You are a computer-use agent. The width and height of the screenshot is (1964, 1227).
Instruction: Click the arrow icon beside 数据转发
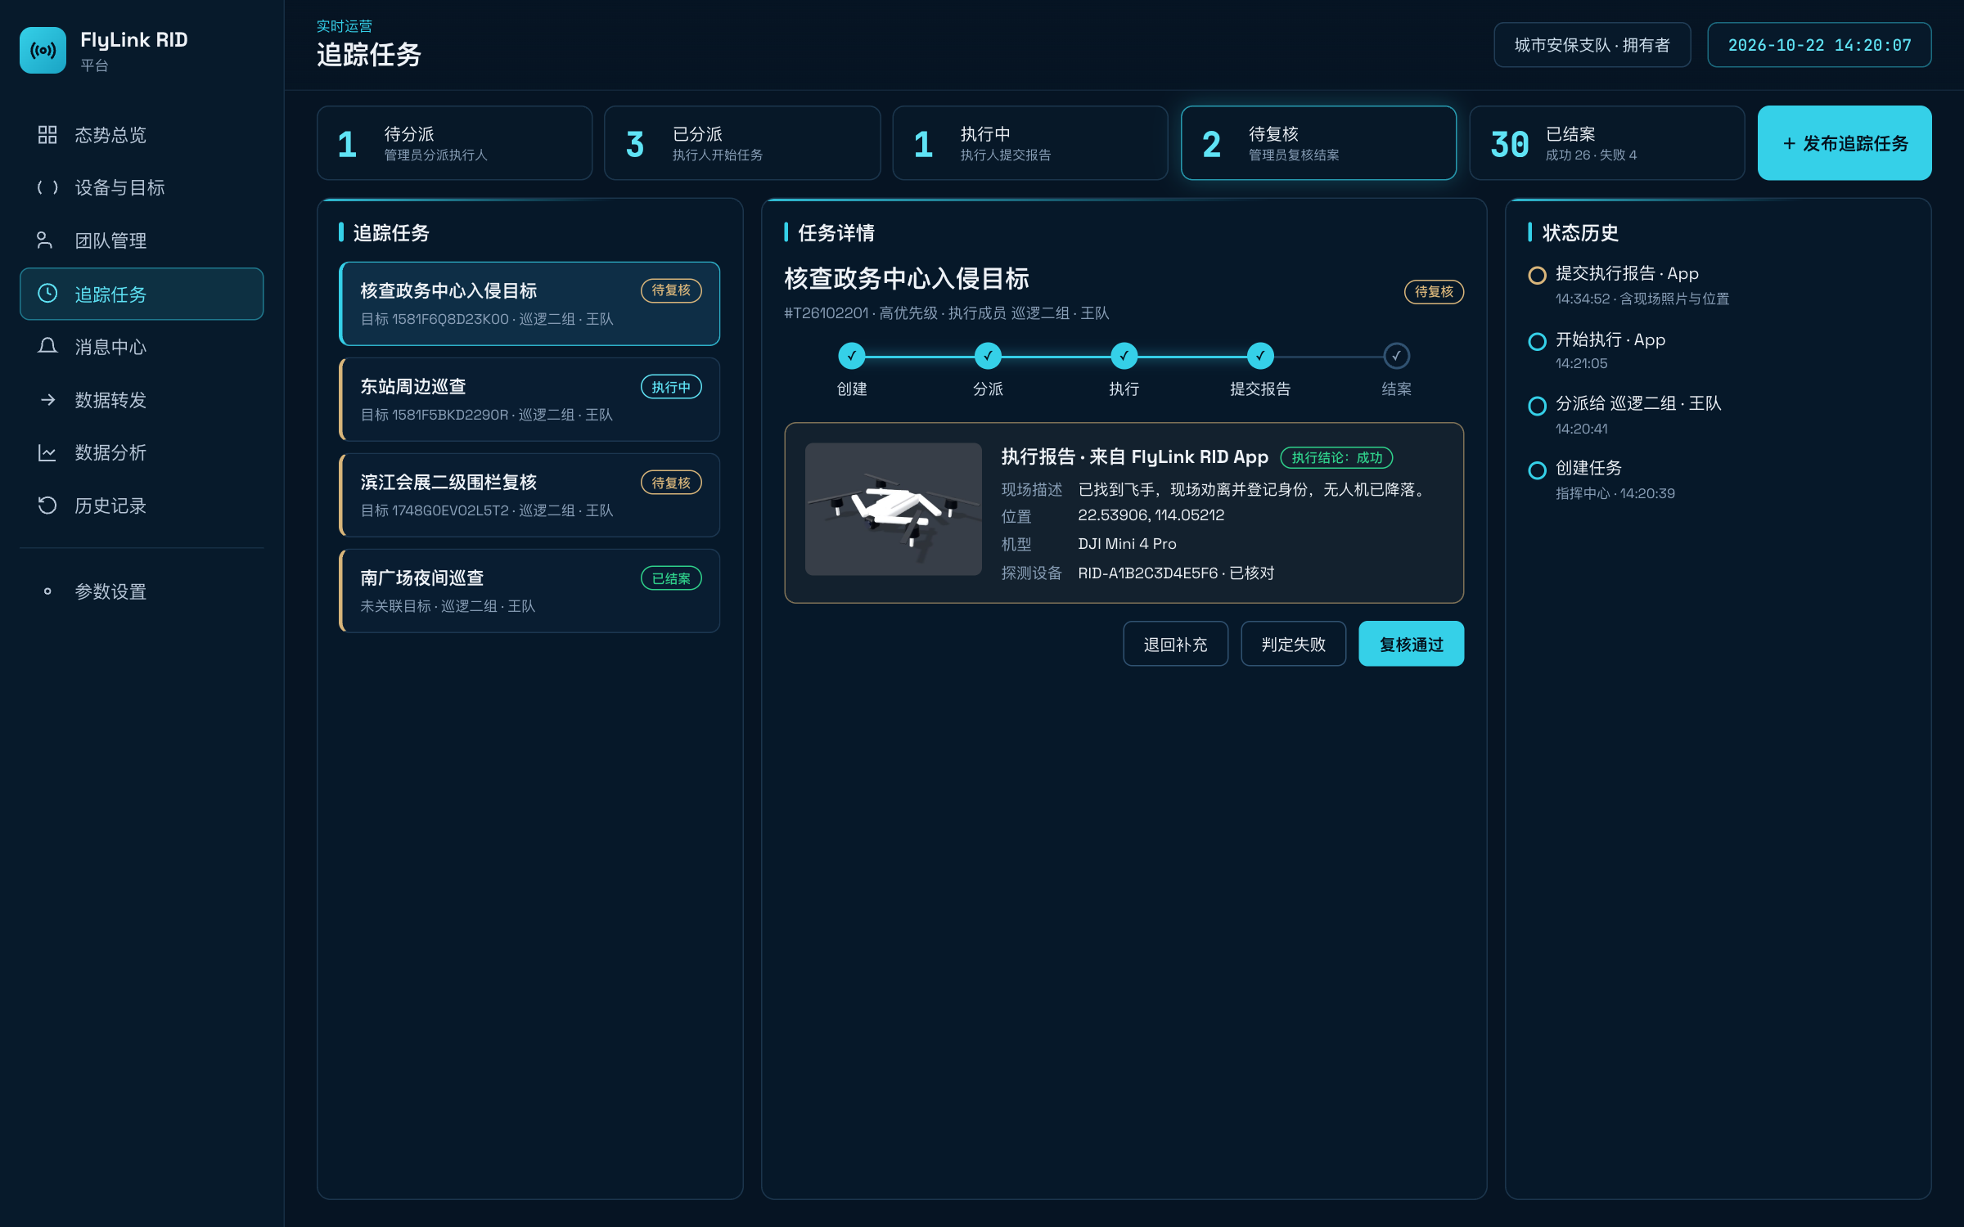tap(47, 400)
